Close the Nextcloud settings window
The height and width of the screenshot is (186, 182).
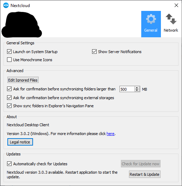coord(176,5)
